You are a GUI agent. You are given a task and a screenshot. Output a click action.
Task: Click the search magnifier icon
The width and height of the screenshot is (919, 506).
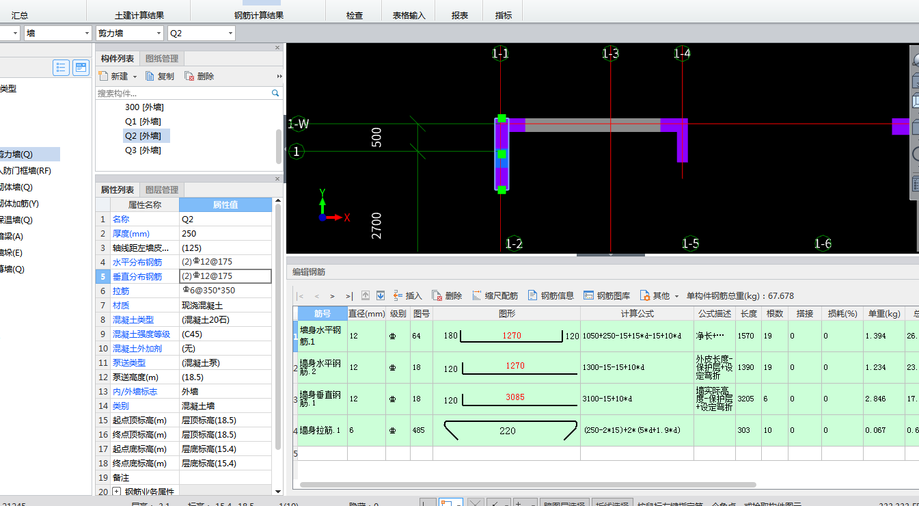(275, 93)
